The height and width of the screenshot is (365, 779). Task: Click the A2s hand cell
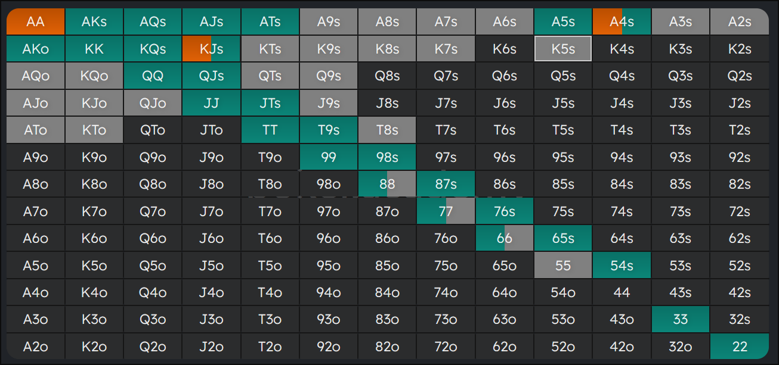tap(740, 22)
